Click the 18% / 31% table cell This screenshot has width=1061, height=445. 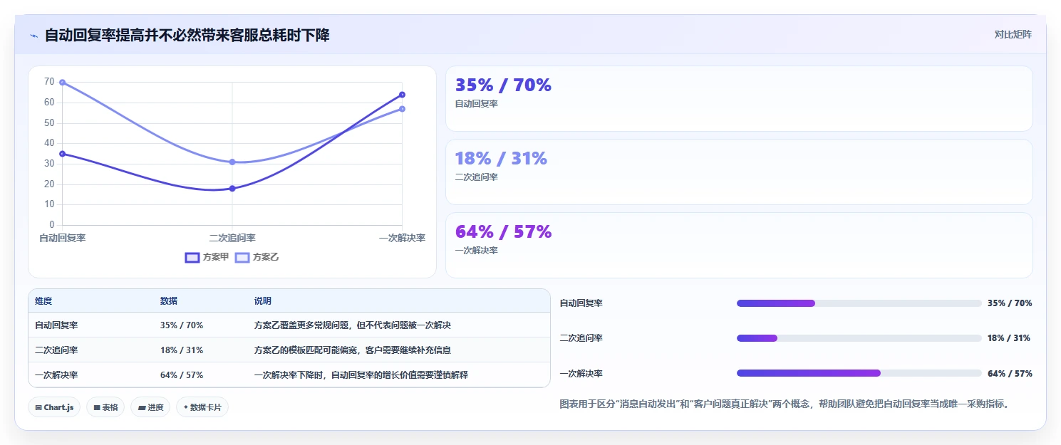click(x=182, y=350)
